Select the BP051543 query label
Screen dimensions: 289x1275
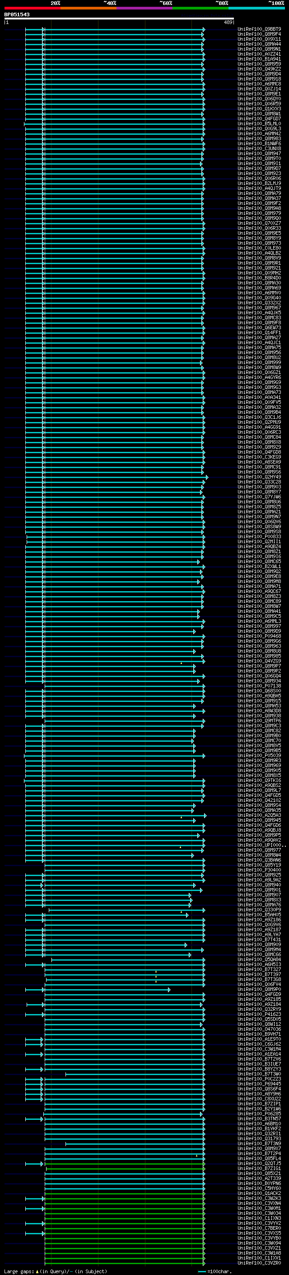17,14
